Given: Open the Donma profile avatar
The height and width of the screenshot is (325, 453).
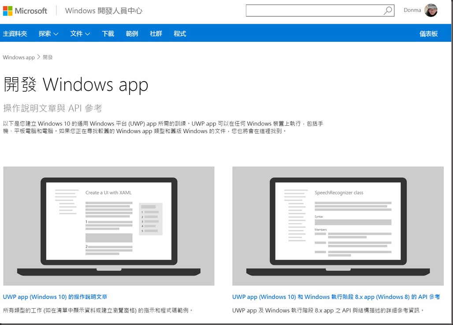Looking at the screenshot, I should tap(431, 11).
